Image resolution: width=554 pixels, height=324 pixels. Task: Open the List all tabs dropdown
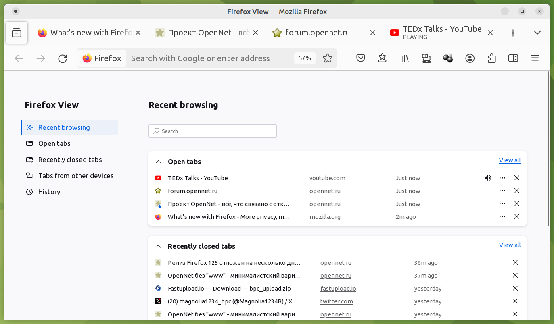click(537, 33)
